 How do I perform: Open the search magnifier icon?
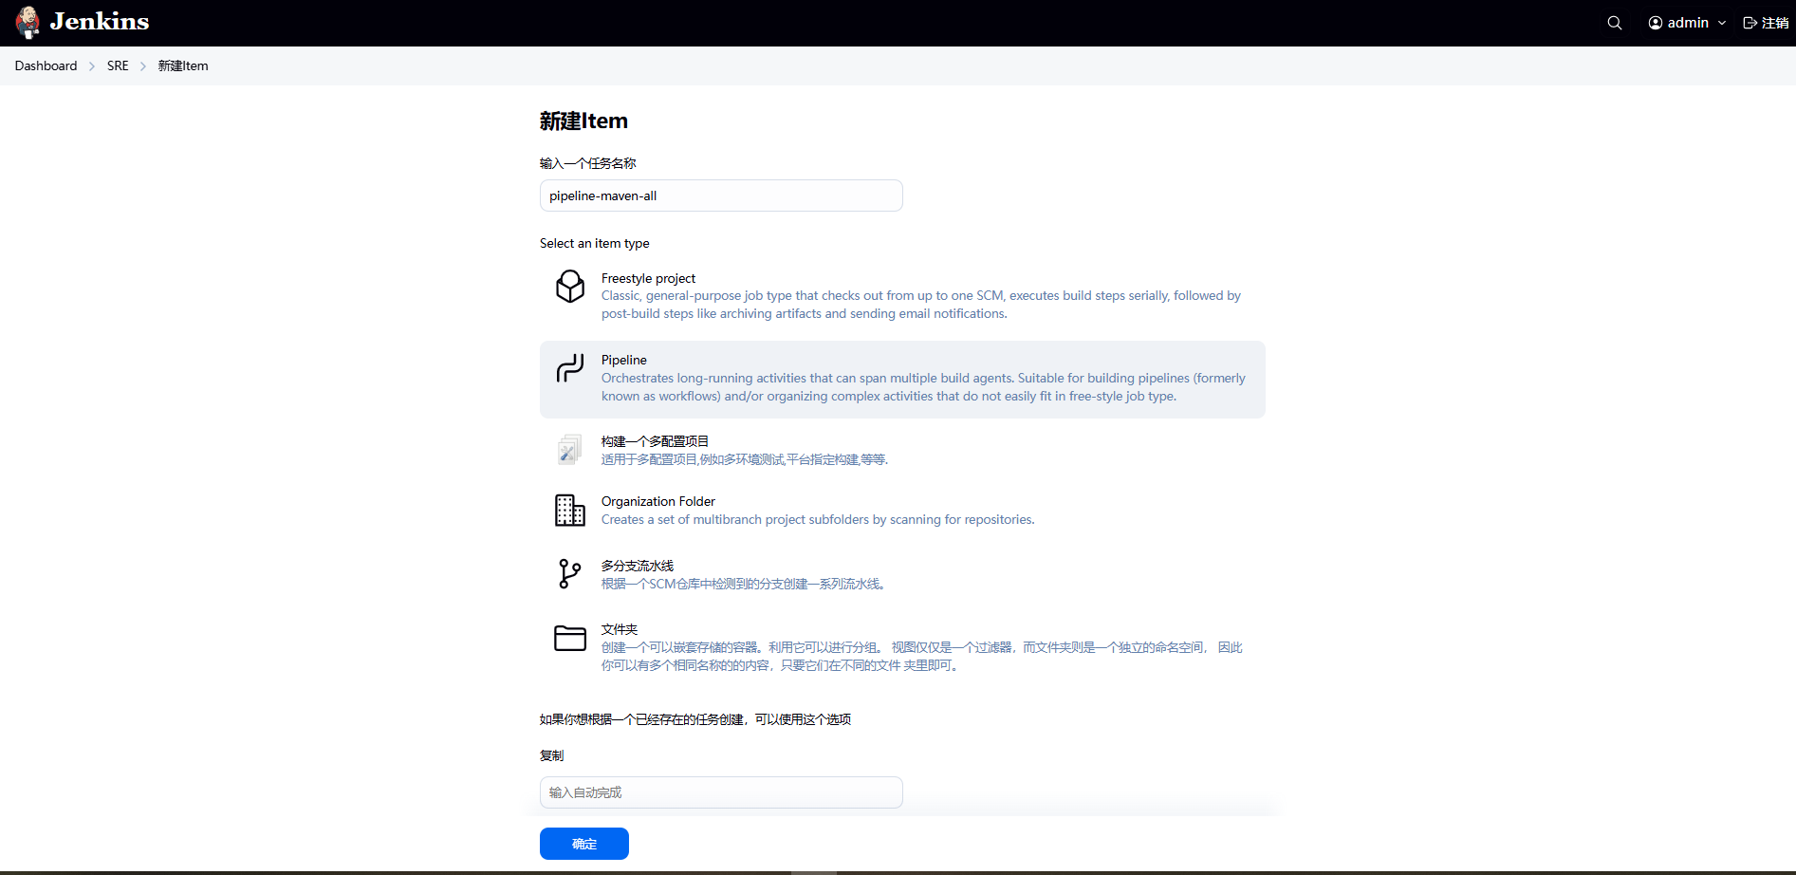point(1615,23)
